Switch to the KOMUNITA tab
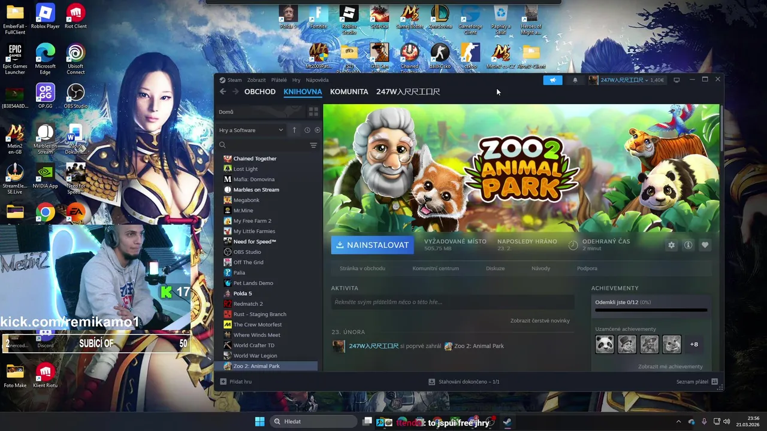The width and height of the screenshot is (767, 431). [349, 92]
